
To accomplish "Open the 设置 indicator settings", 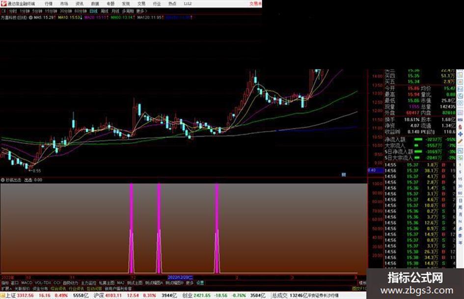I will pyautogui.click(x=200, y=283).
